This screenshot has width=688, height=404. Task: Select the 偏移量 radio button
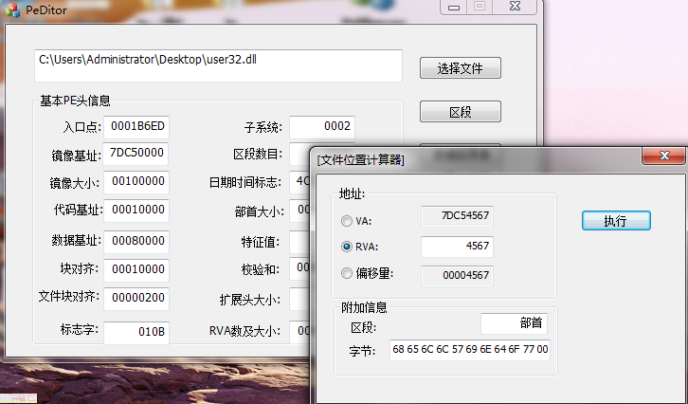click(347, 273)
